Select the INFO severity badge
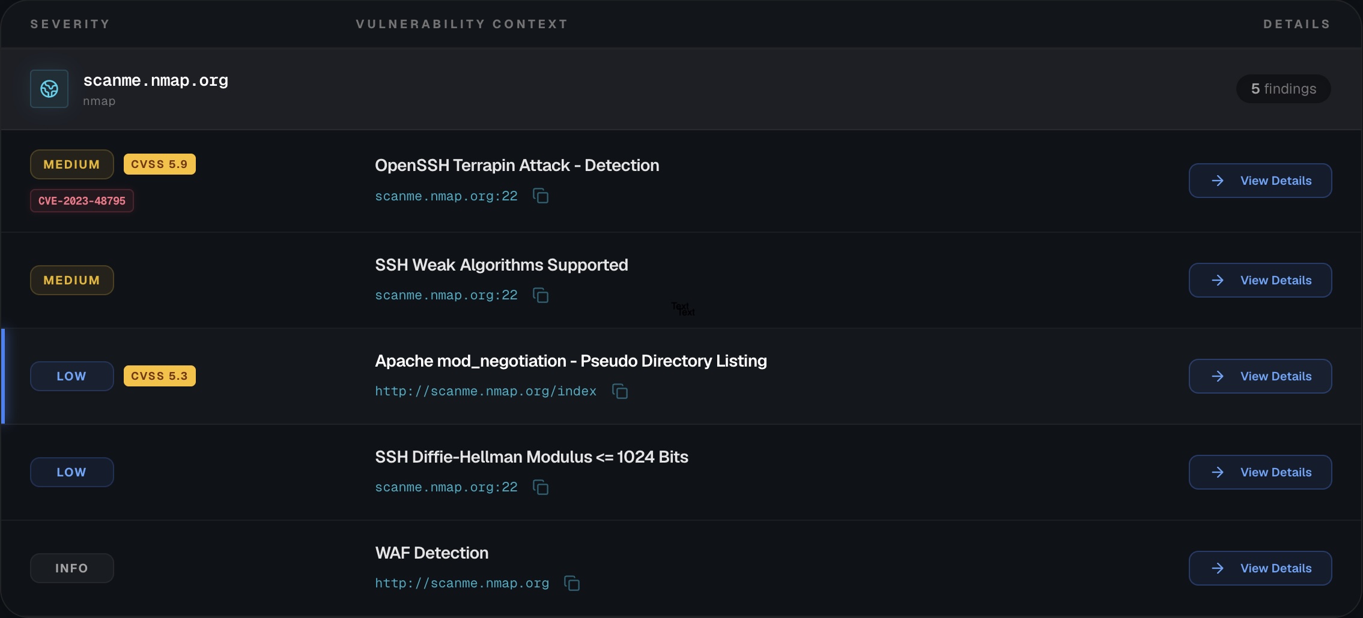Image resolution: width=1363 pixels, height=618 pixels. pyautogui.click(x=71, y=568)
